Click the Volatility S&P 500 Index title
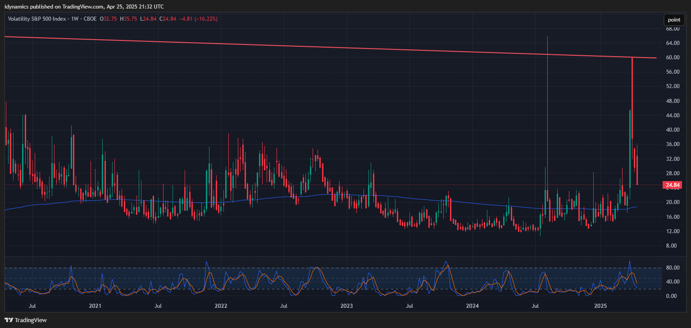 37,19
